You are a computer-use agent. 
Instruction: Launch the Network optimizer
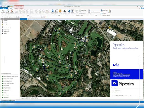click(x=12, y=12)
